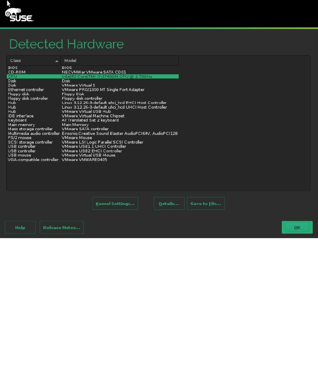Select the uhci_hcd UHCI Host Controller entry
This screenshot has height=387, width=318.
click(114, 107)
